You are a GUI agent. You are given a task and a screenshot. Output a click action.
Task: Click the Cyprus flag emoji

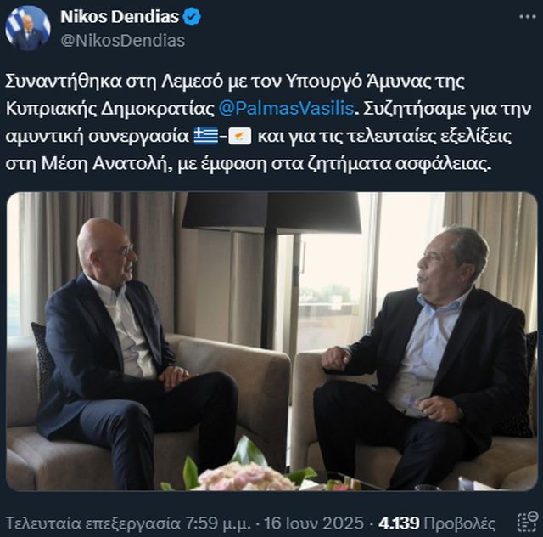[x=240, y=136]
